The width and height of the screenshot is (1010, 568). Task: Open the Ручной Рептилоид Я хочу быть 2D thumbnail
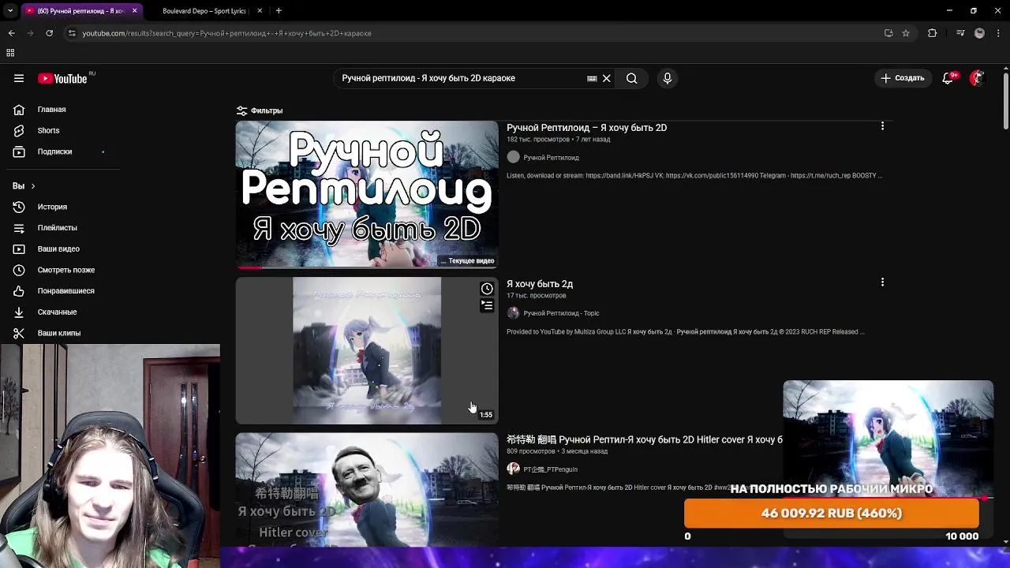point(367,194)
